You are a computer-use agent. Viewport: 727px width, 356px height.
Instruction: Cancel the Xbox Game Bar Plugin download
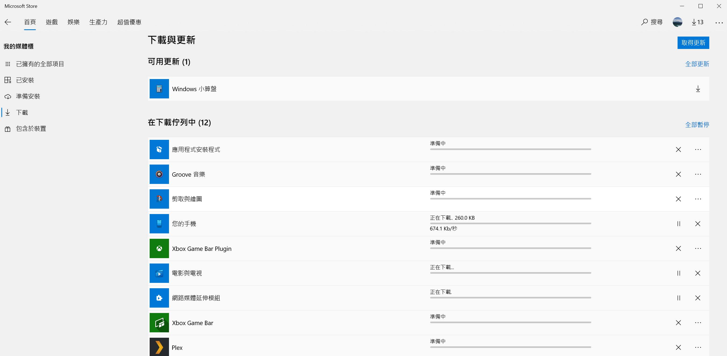(x=678, y=249)
